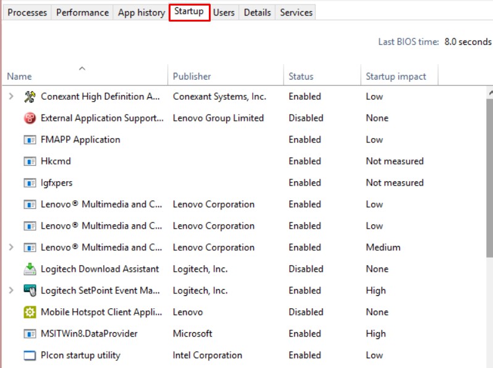Click the Hkcmd program icon

click(30, 162)
